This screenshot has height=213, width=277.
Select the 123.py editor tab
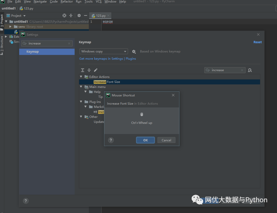101,16
